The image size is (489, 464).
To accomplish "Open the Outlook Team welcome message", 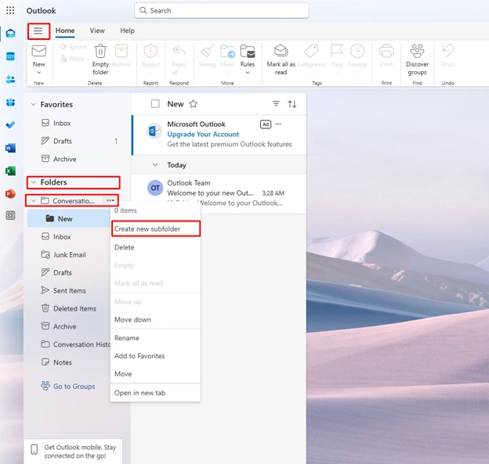I will click(219, 193).
